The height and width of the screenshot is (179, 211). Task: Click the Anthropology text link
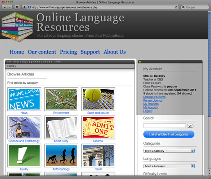(61, 169)
